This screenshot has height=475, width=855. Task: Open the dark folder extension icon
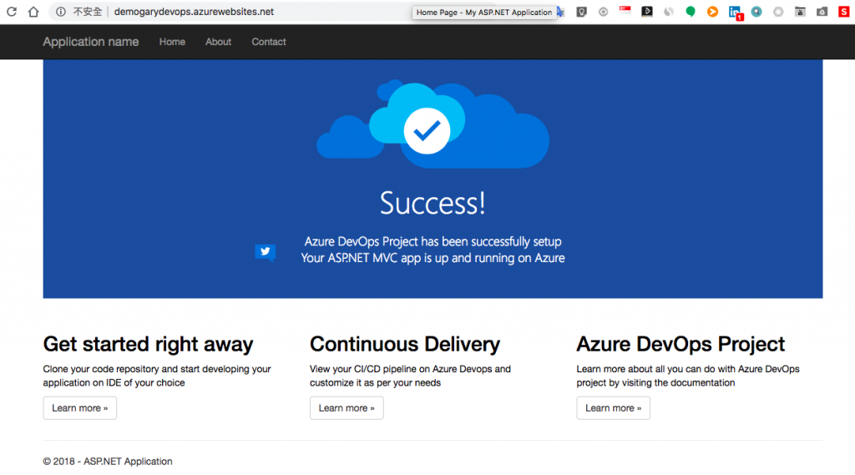pyautogui.click(x=800, y=12)
